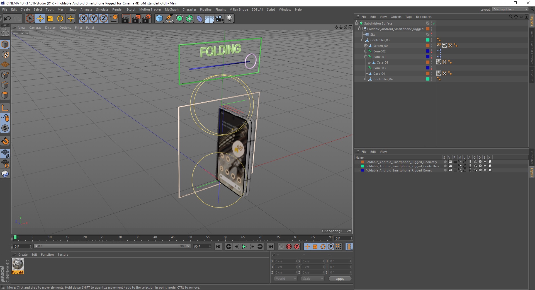Viewport: 535px width, 290px height.
Task: Open the Array modeling objects
Action: [x=189, y=19]
